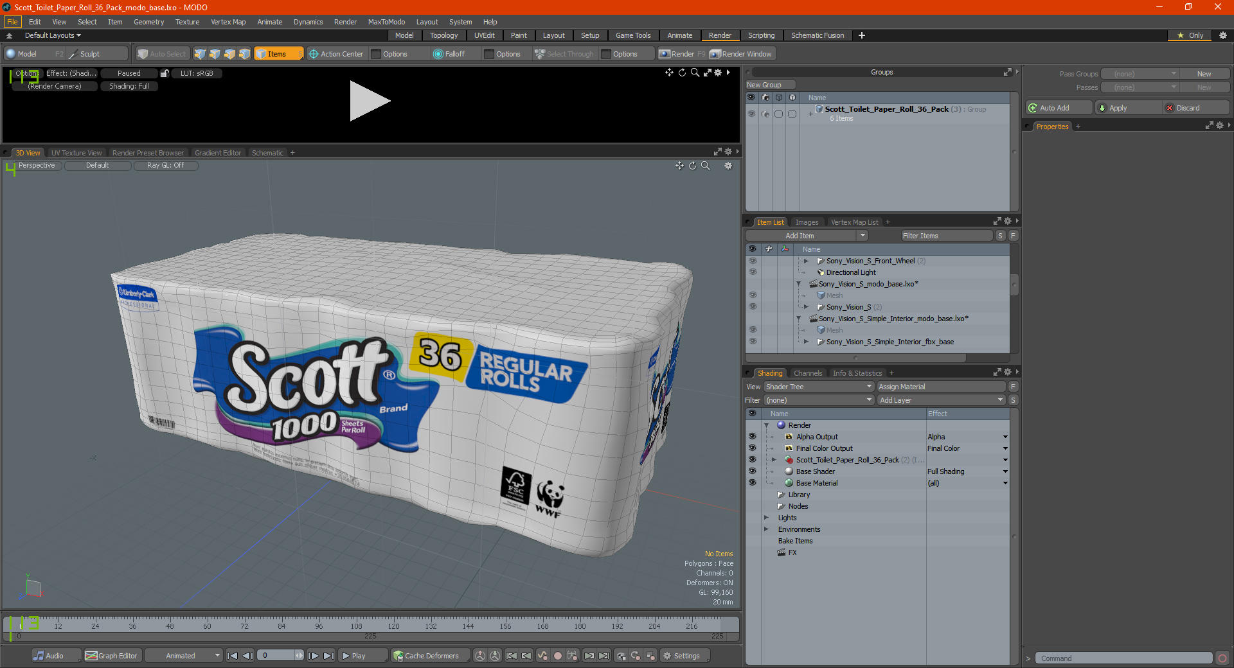Open timeline Settings

tap(686, 656)
